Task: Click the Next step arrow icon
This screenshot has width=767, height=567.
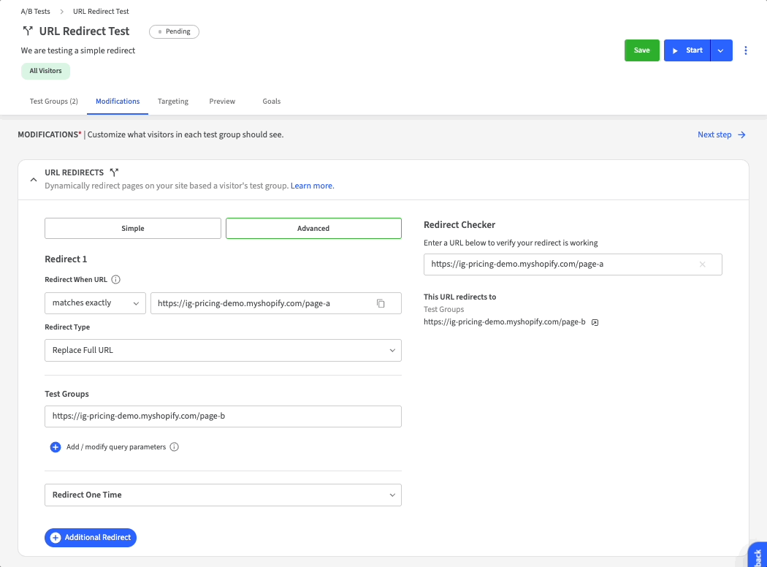Action: pyautogui.click(x=741, y=134)
